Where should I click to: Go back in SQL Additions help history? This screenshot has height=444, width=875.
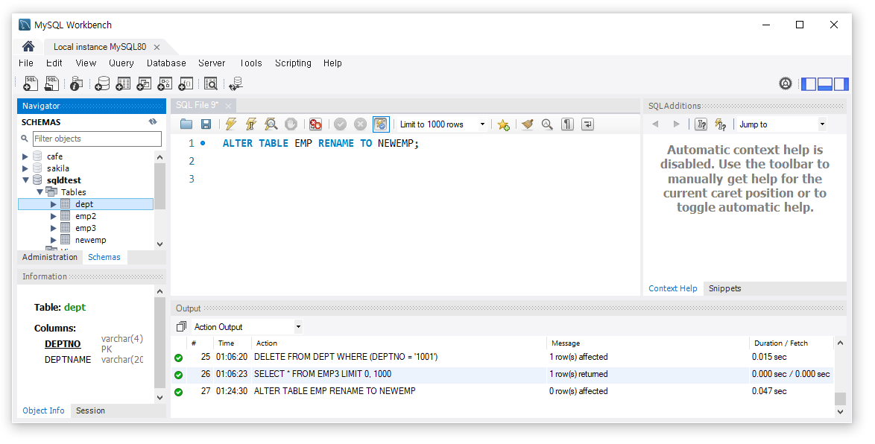[656, 124]
